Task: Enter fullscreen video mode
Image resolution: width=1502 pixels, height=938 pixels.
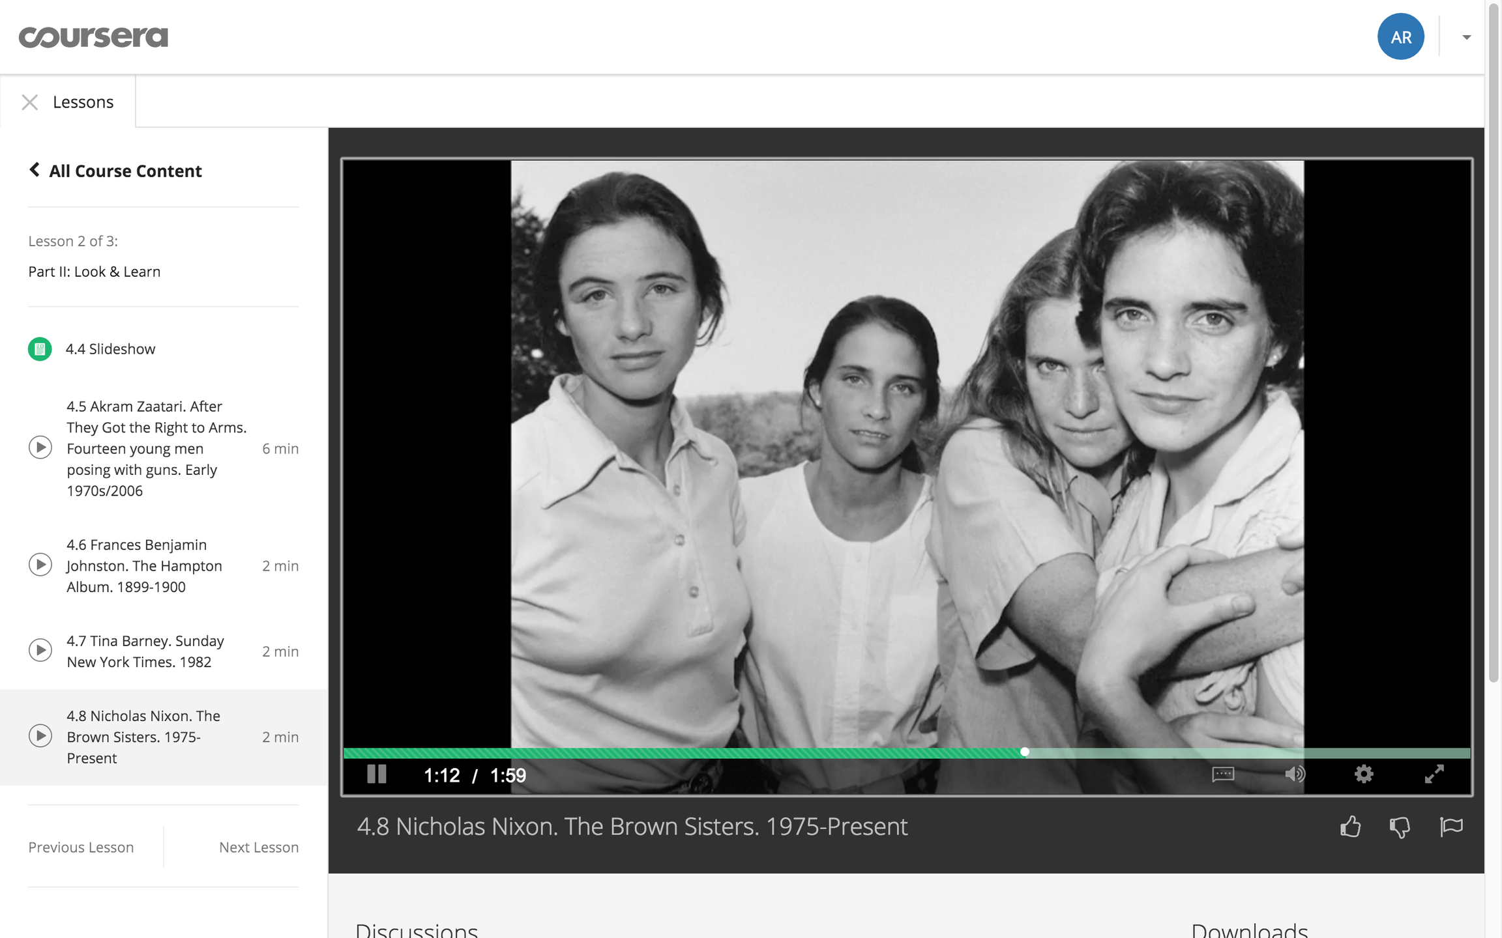Action: tap(1434, 774)
